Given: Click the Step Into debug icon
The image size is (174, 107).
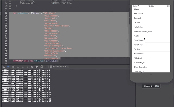Looking at the screenshot, I should (x=23, y=67).
